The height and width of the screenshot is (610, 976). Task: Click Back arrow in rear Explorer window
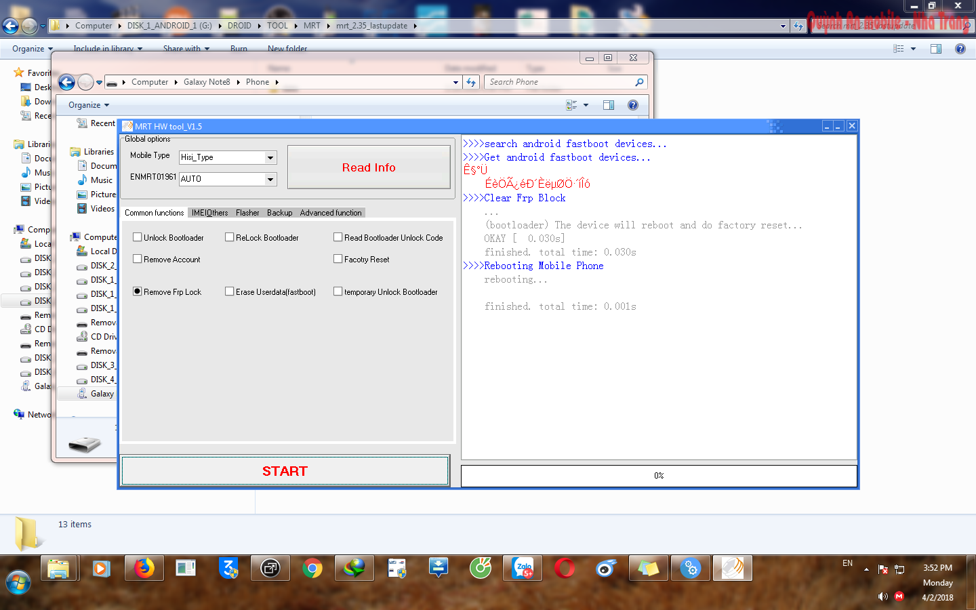[x=10, y=26]
